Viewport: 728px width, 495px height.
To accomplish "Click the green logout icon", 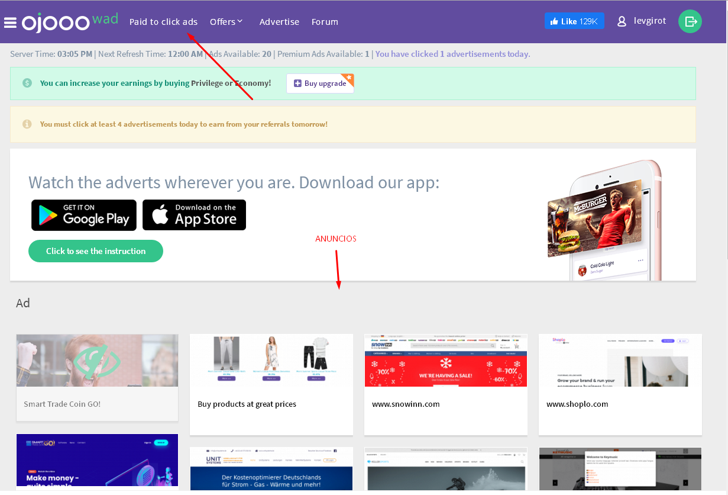I will pos(690,21).
